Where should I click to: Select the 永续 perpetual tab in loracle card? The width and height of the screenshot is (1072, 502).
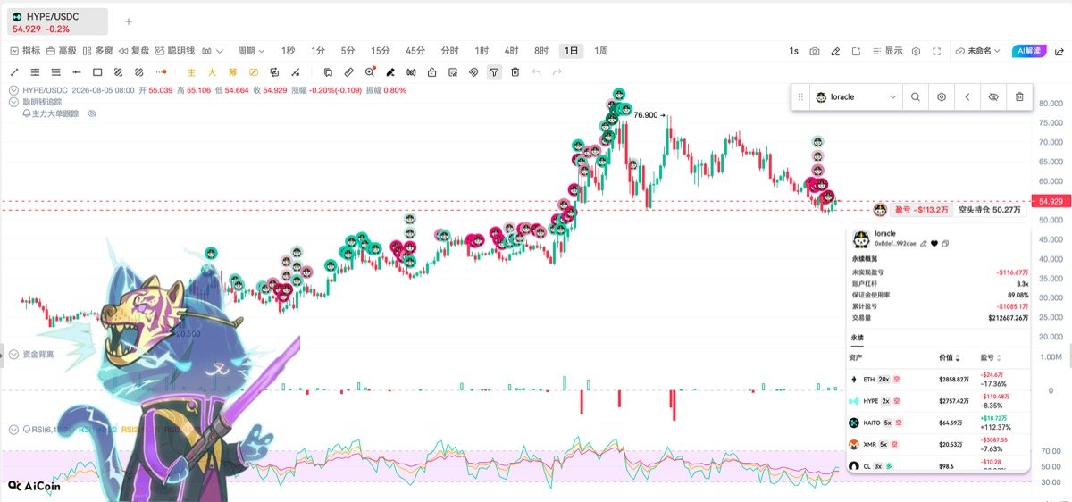coord(858,338)
